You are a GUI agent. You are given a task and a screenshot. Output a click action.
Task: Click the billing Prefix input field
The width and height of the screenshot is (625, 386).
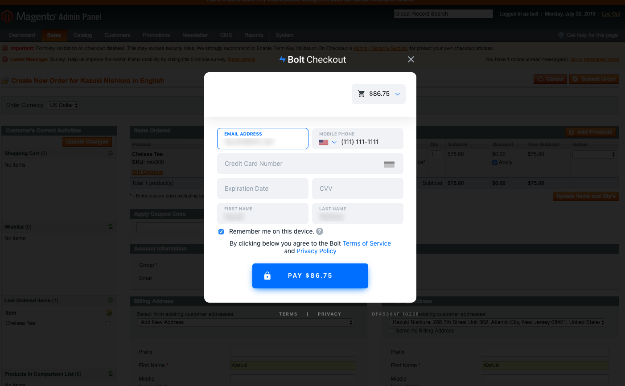(293, 352)
